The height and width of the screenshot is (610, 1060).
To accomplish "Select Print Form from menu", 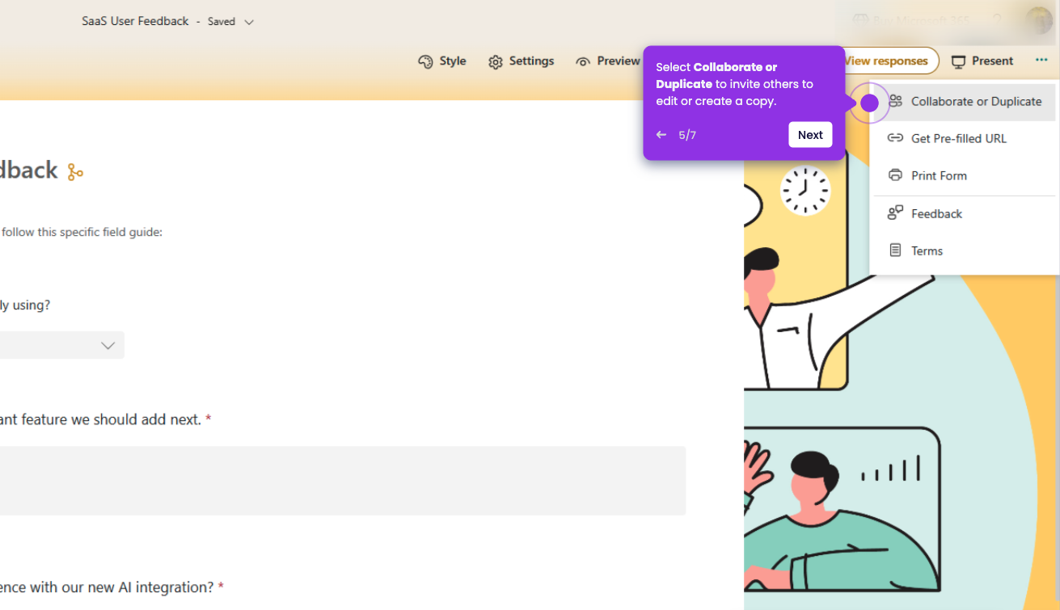I will point(965,175).
